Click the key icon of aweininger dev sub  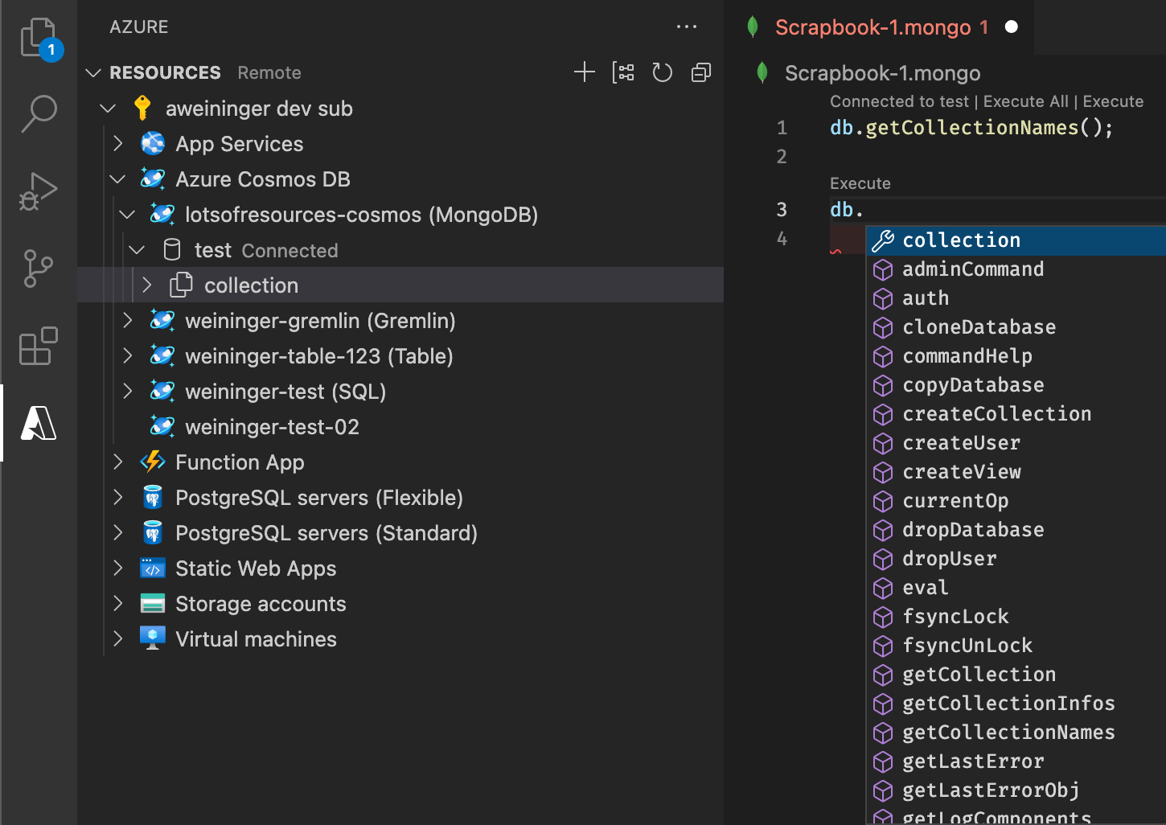tap(142, 108)
